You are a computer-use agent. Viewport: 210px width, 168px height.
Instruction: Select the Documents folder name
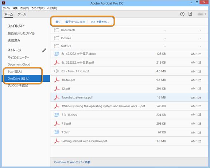[x=68, y=30]
